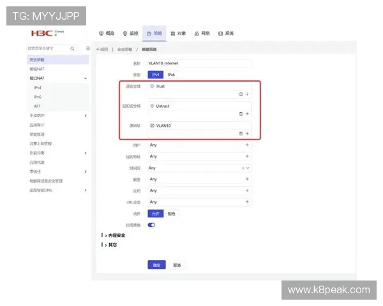Add a user with the plus icon
Screen dimensions: 383x306
(247, 145)
